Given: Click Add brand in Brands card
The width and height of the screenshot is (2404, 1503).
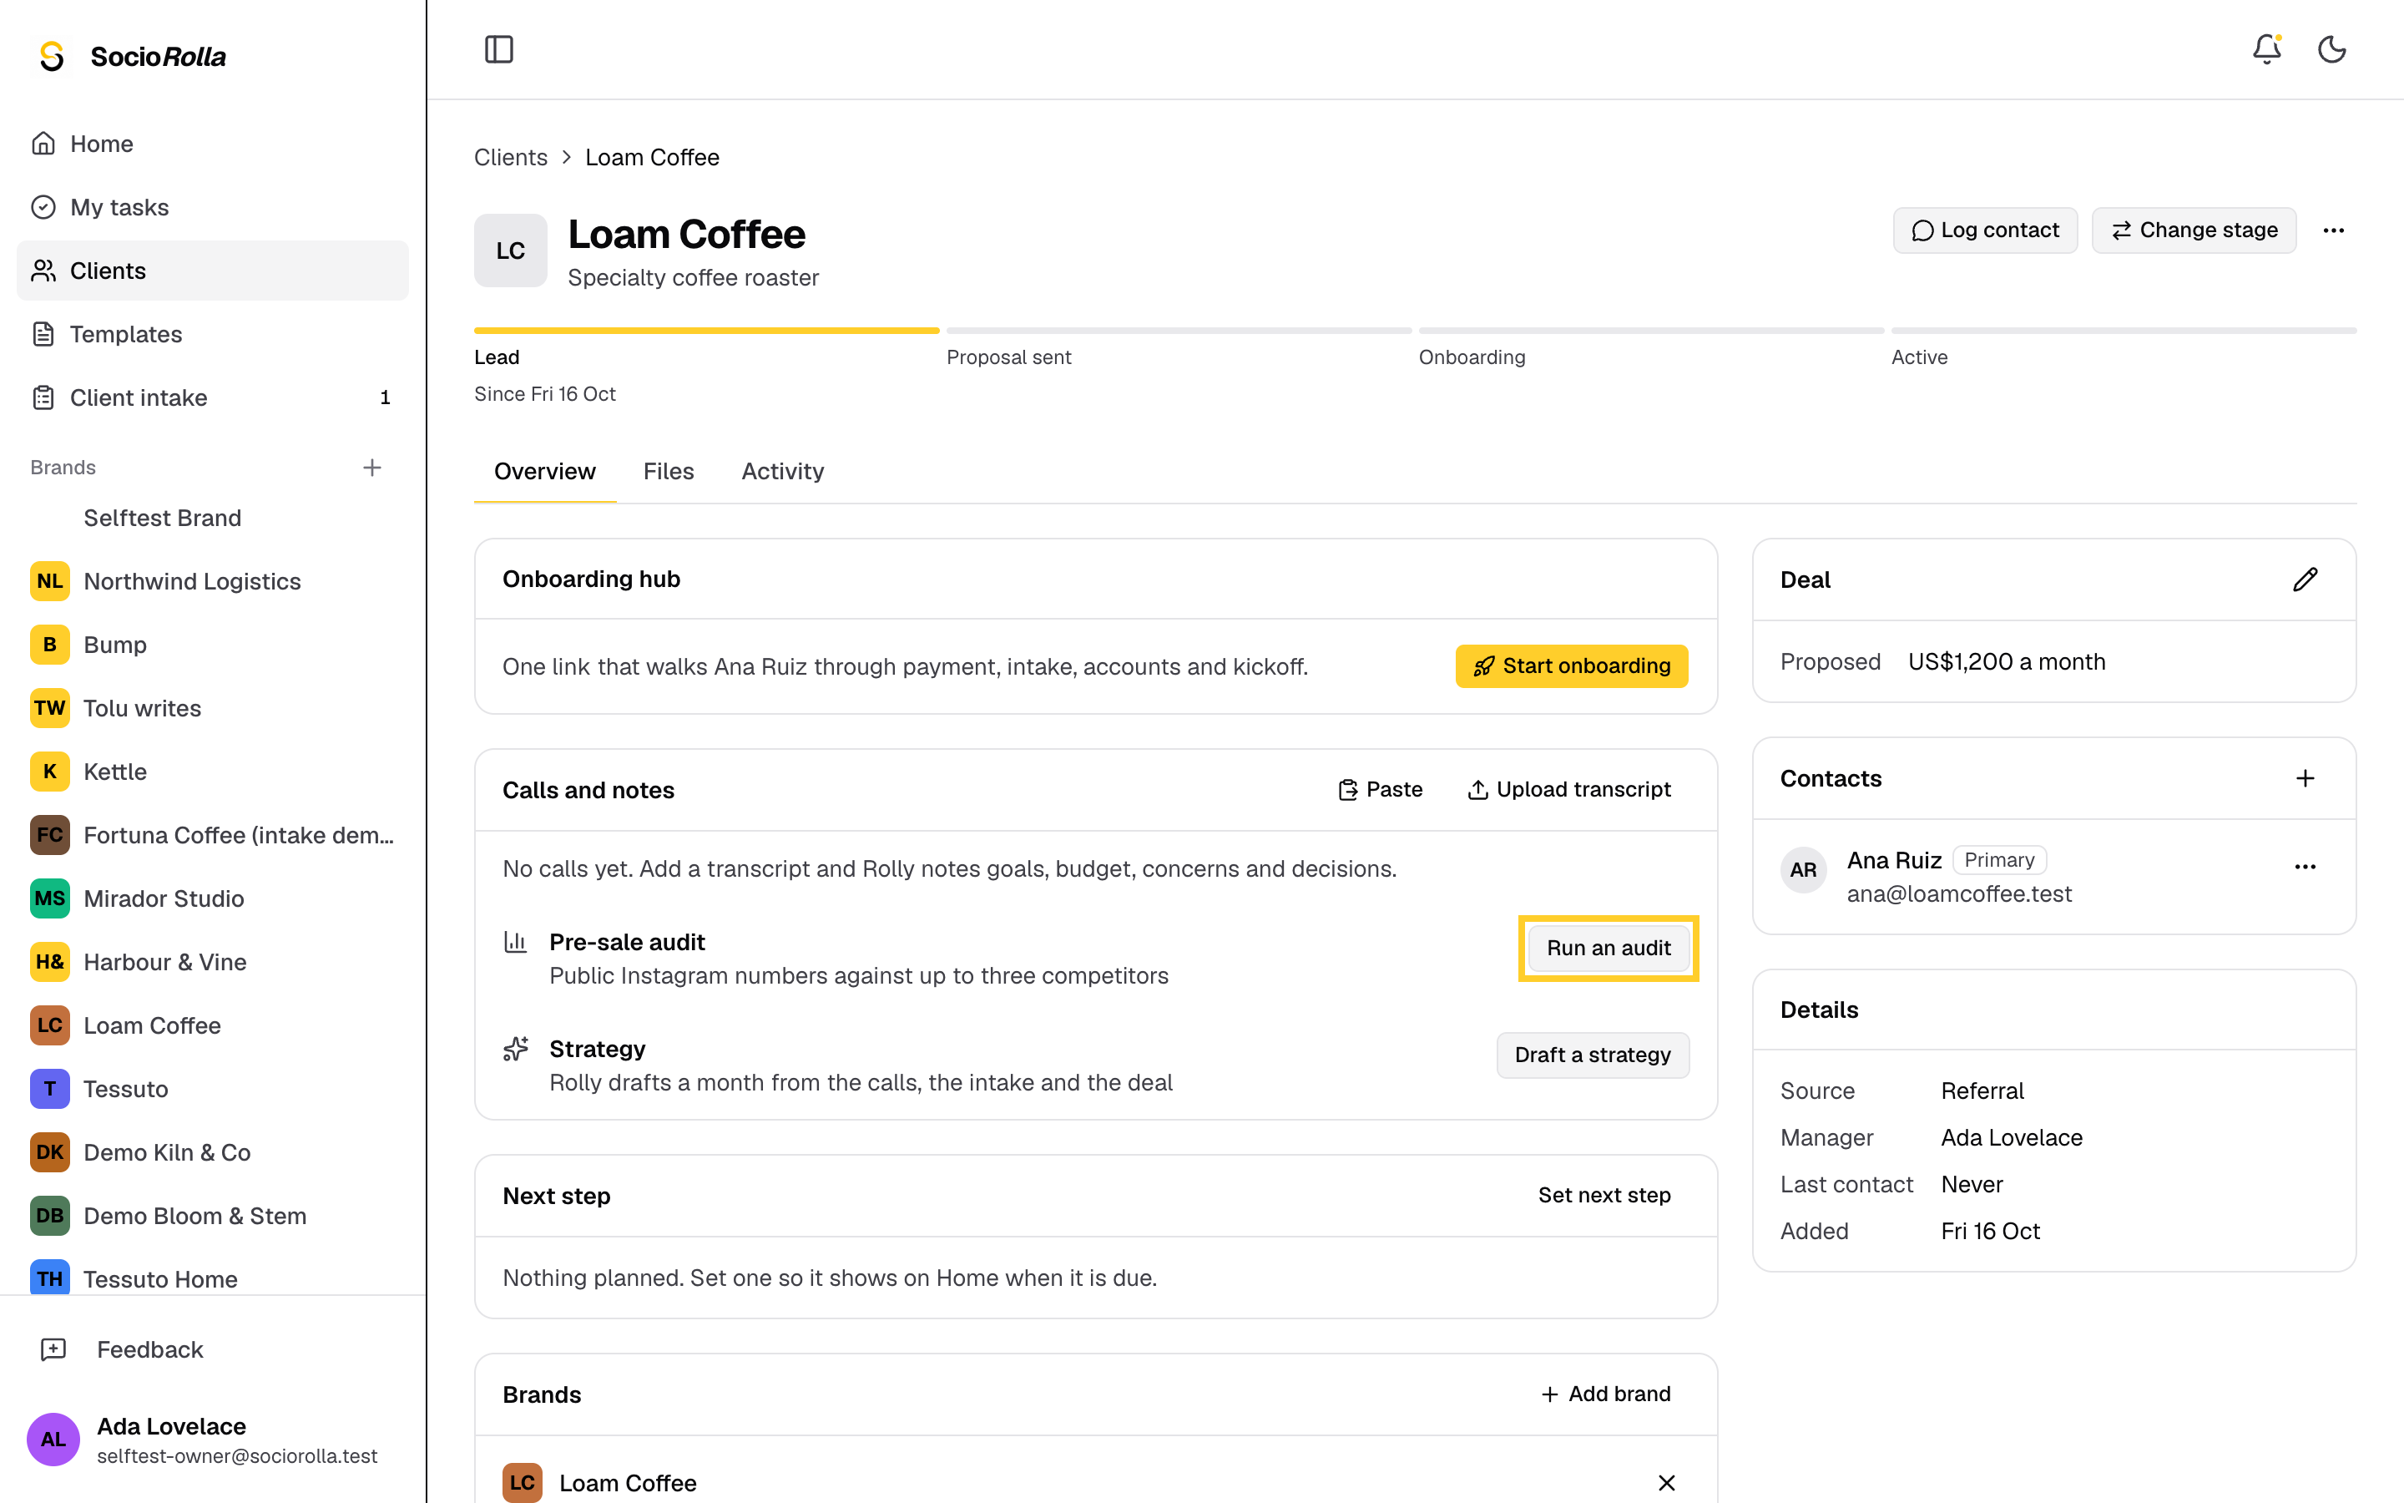Looking at the screenshot, I should [x=1605, y=1394].
